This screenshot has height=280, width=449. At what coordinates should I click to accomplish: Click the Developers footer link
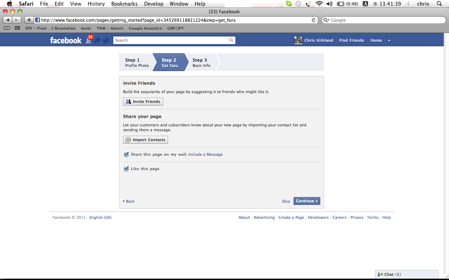[x=318, y=217]
